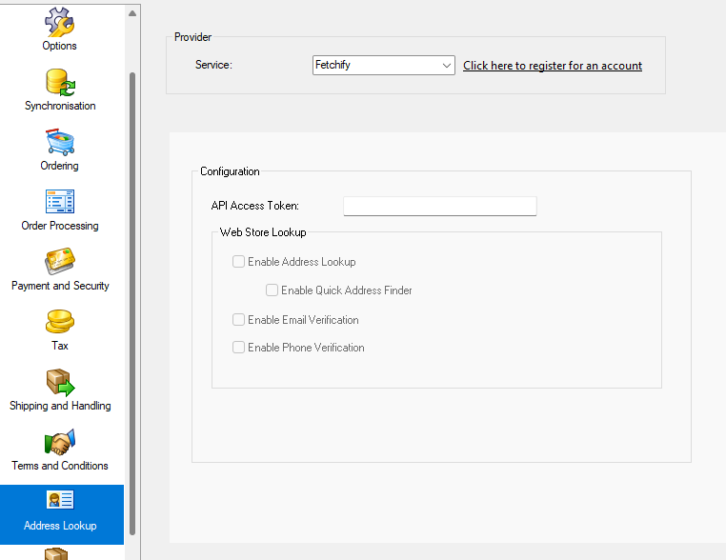Select the Order Processing icon
Image resolution: width=726 pixels, height=560 pixels.
[x=60, y=202]
